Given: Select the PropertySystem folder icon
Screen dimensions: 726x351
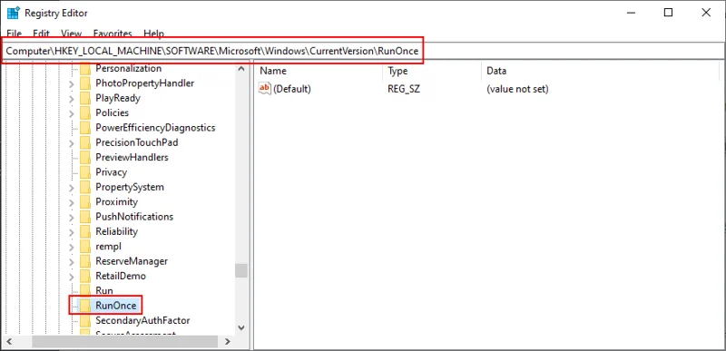Looking at the screenshot, I should click(x=85, y=187).
